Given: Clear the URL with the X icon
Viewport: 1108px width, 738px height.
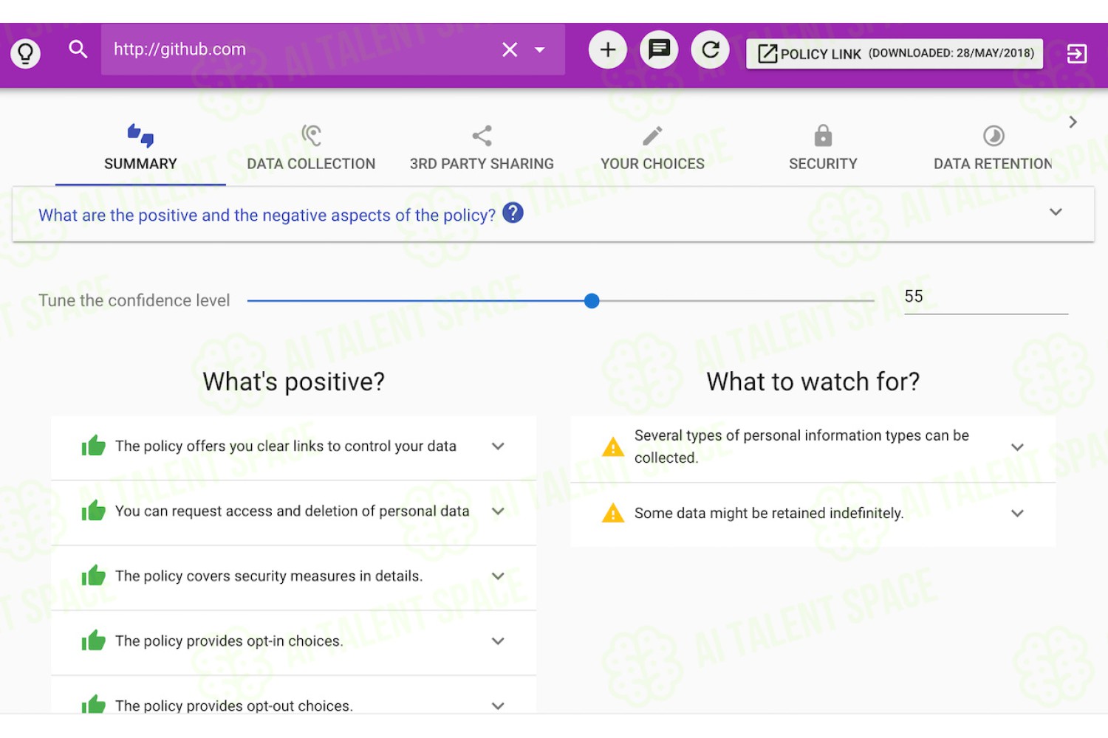Looking at the screenshot, I should tap(510, 49).
